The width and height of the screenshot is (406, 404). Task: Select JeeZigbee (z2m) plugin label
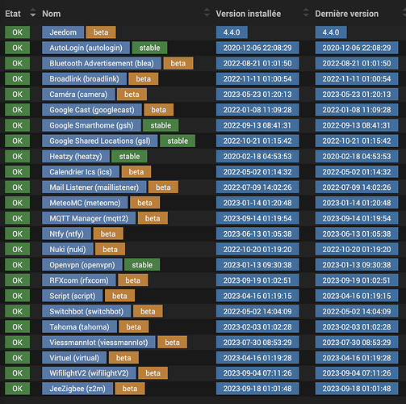[77, 389]
